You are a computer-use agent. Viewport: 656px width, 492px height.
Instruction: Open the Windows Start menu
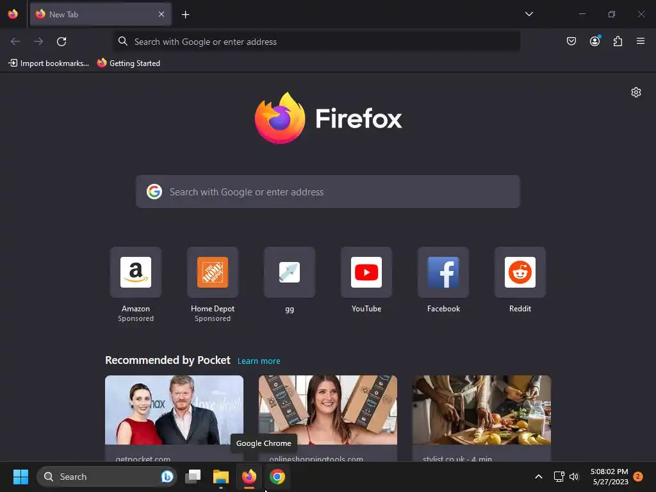pyautogui.click(x=20, y=477)
